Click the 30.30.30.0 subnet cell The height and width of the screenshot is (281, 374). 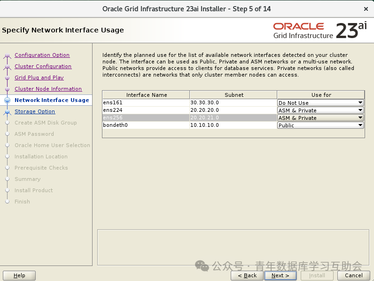click(x=233, y=102)
